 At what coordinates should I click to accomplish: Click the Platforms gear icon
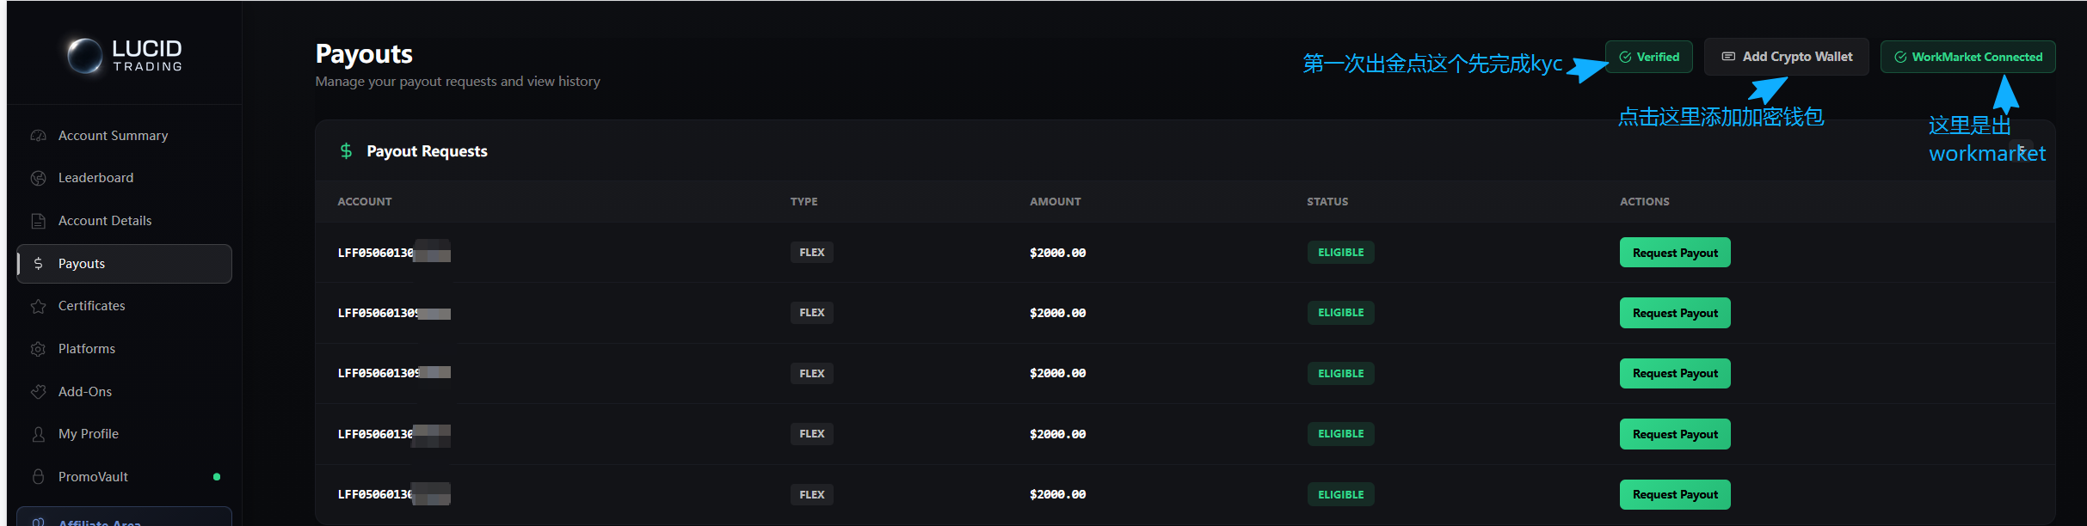tap(38, 349)
